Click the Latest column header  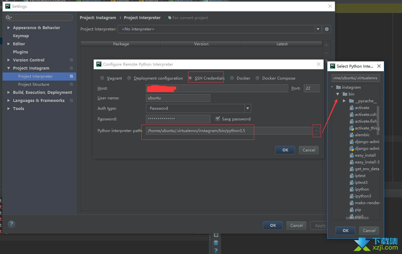pyautogui.click(x=282, y=44)
